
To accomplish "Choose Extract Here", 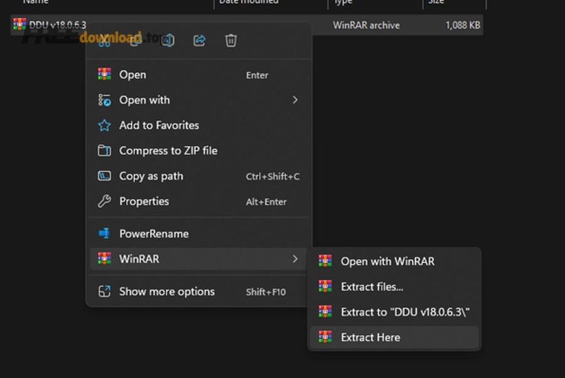I will (x=394, y=337).
